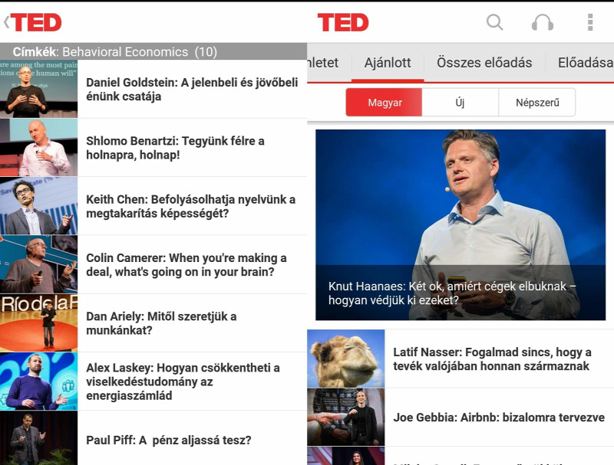Open the camel thumbnail for Latif Nasser

pos(346,359)
